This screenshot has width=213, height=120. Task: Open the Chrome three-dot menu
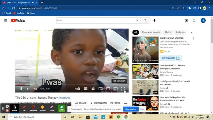tap(210, 8)
